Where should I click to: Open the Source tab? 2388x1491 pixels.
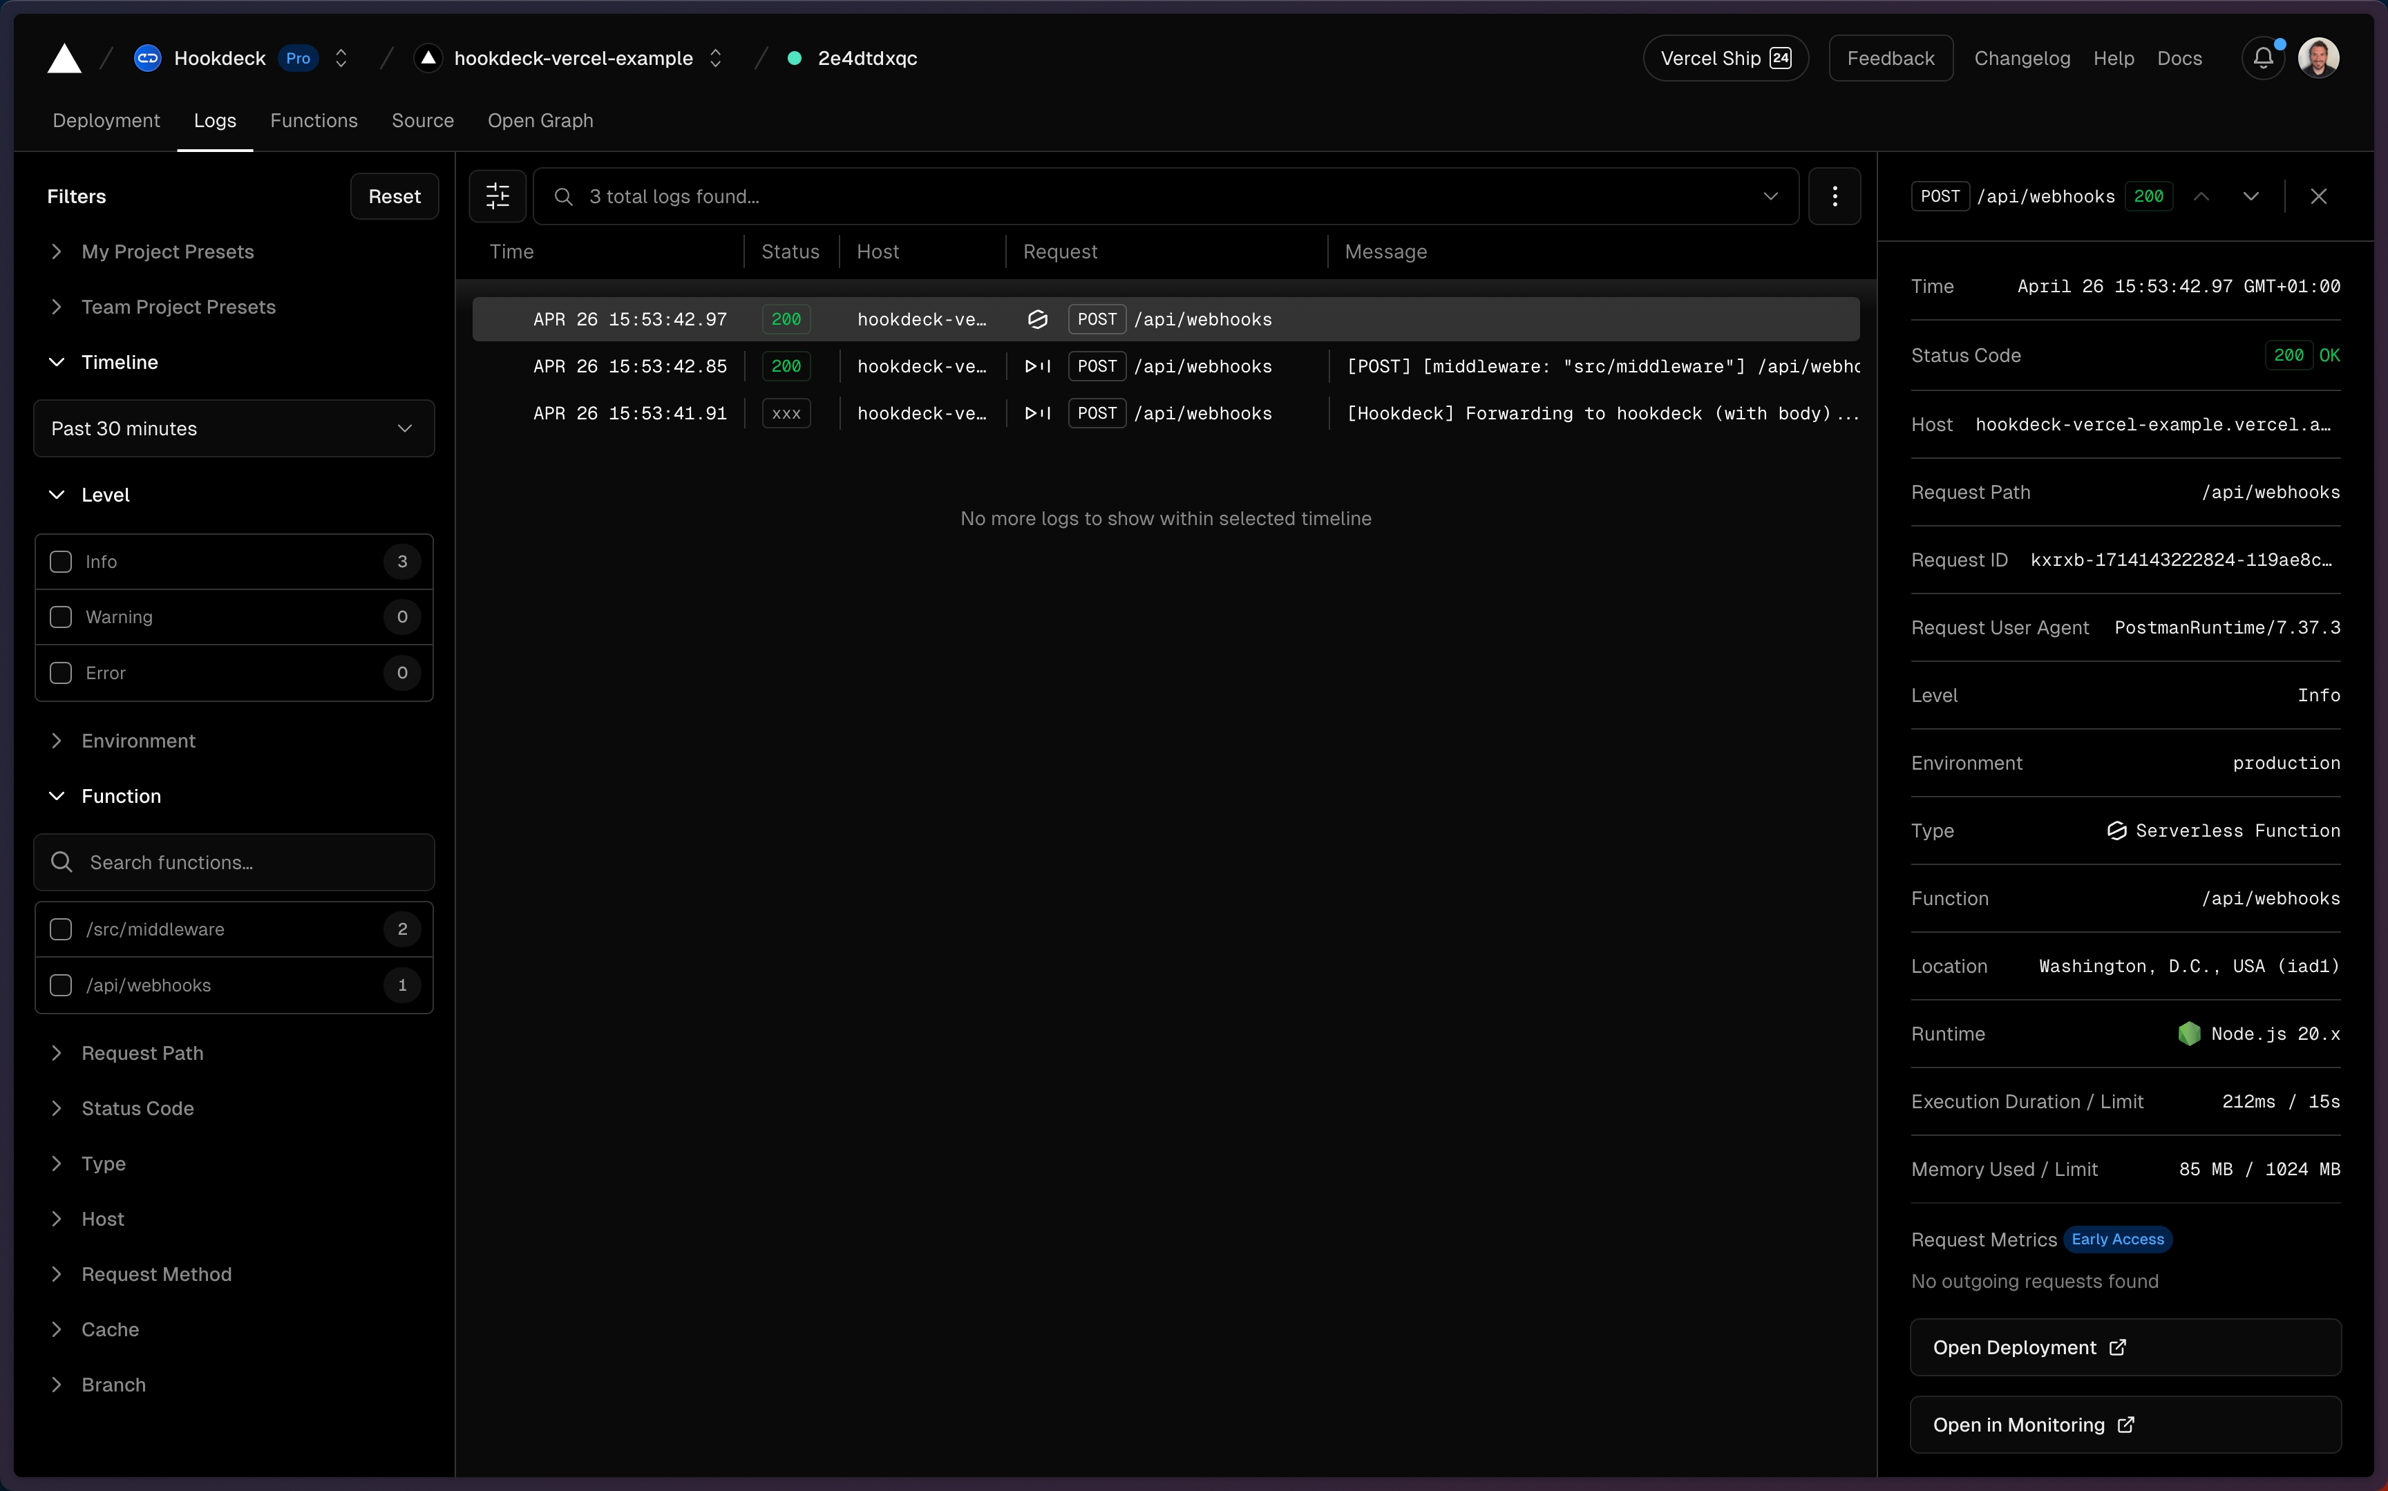coord(422,120)
